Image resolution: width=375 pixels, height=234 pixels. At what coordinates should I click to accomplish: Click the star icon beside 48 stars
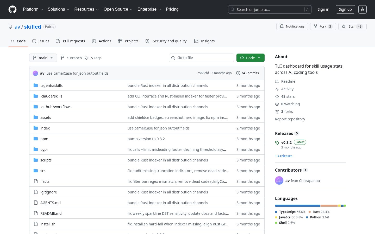tap(277, 96)
